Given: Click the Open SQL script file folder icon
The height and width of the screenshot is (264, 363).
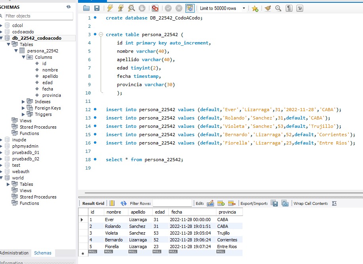Looking at the screenshot, I should coord(87,8).
